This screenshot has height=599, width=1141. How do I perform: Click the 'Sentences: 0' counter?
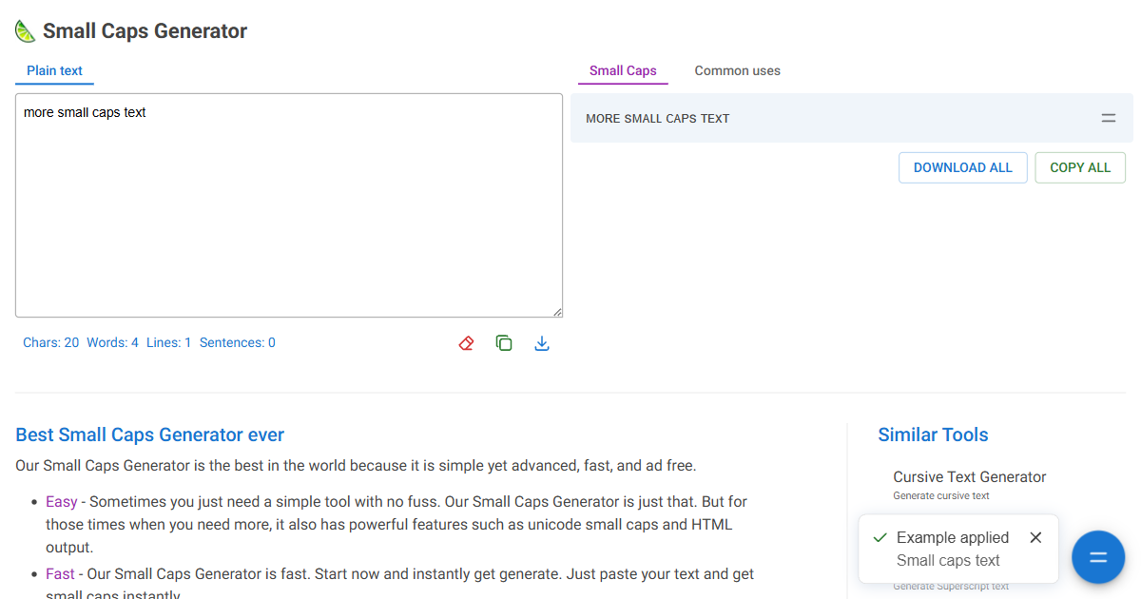pyautogui.click(x=237, y=342)
